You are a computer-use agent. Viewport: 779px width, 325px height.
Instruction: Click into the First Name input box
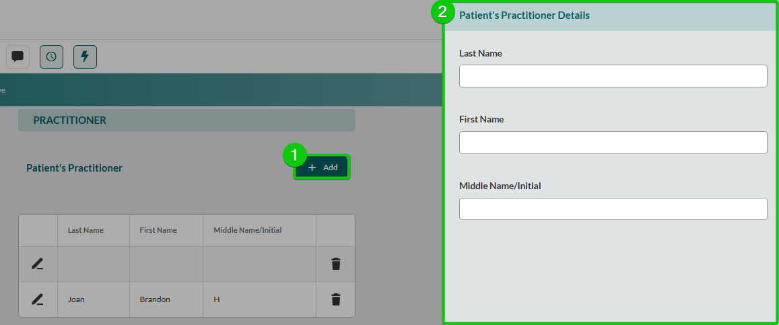point(613,143)
